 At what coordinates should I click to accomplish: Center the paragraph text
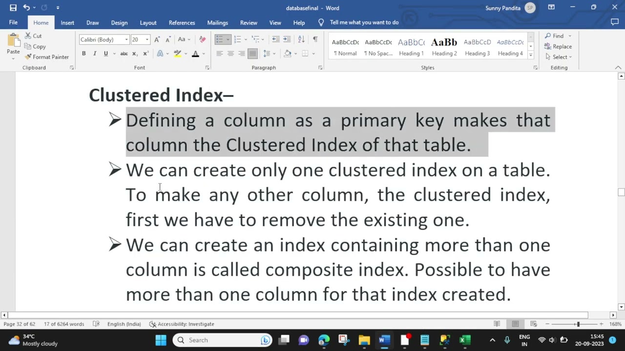(x=230, y=54)
